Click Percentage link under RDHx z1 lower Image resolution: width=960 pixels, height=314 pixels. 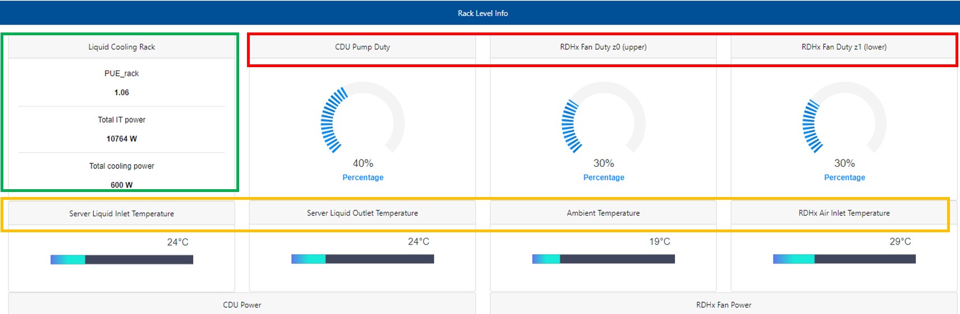point(845,177)
